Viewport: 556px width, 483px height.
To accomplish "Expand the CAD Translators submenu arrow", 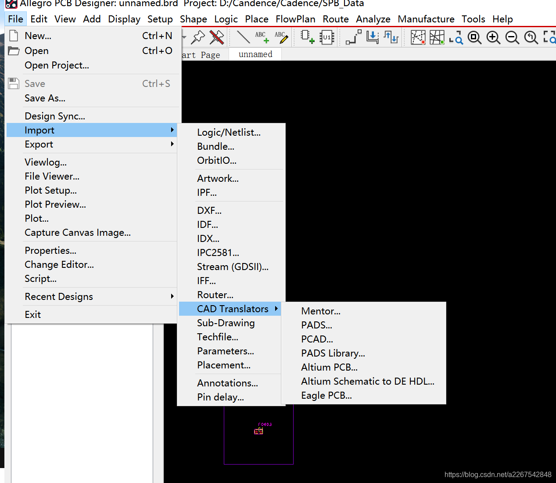I will 276,309.
